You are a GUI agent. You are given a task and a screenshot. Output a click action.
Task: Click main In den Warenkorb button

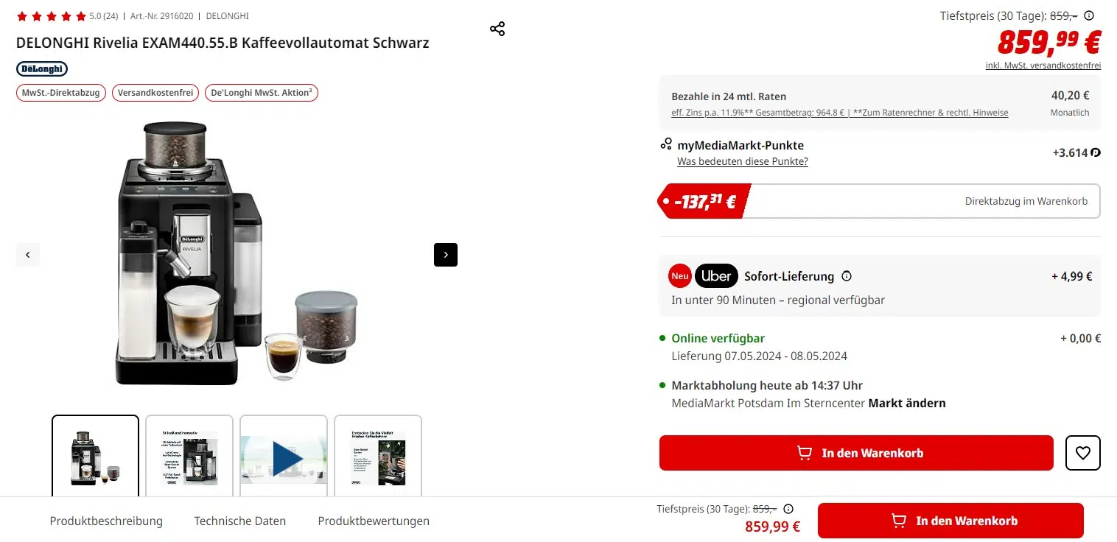click(856, 453)
